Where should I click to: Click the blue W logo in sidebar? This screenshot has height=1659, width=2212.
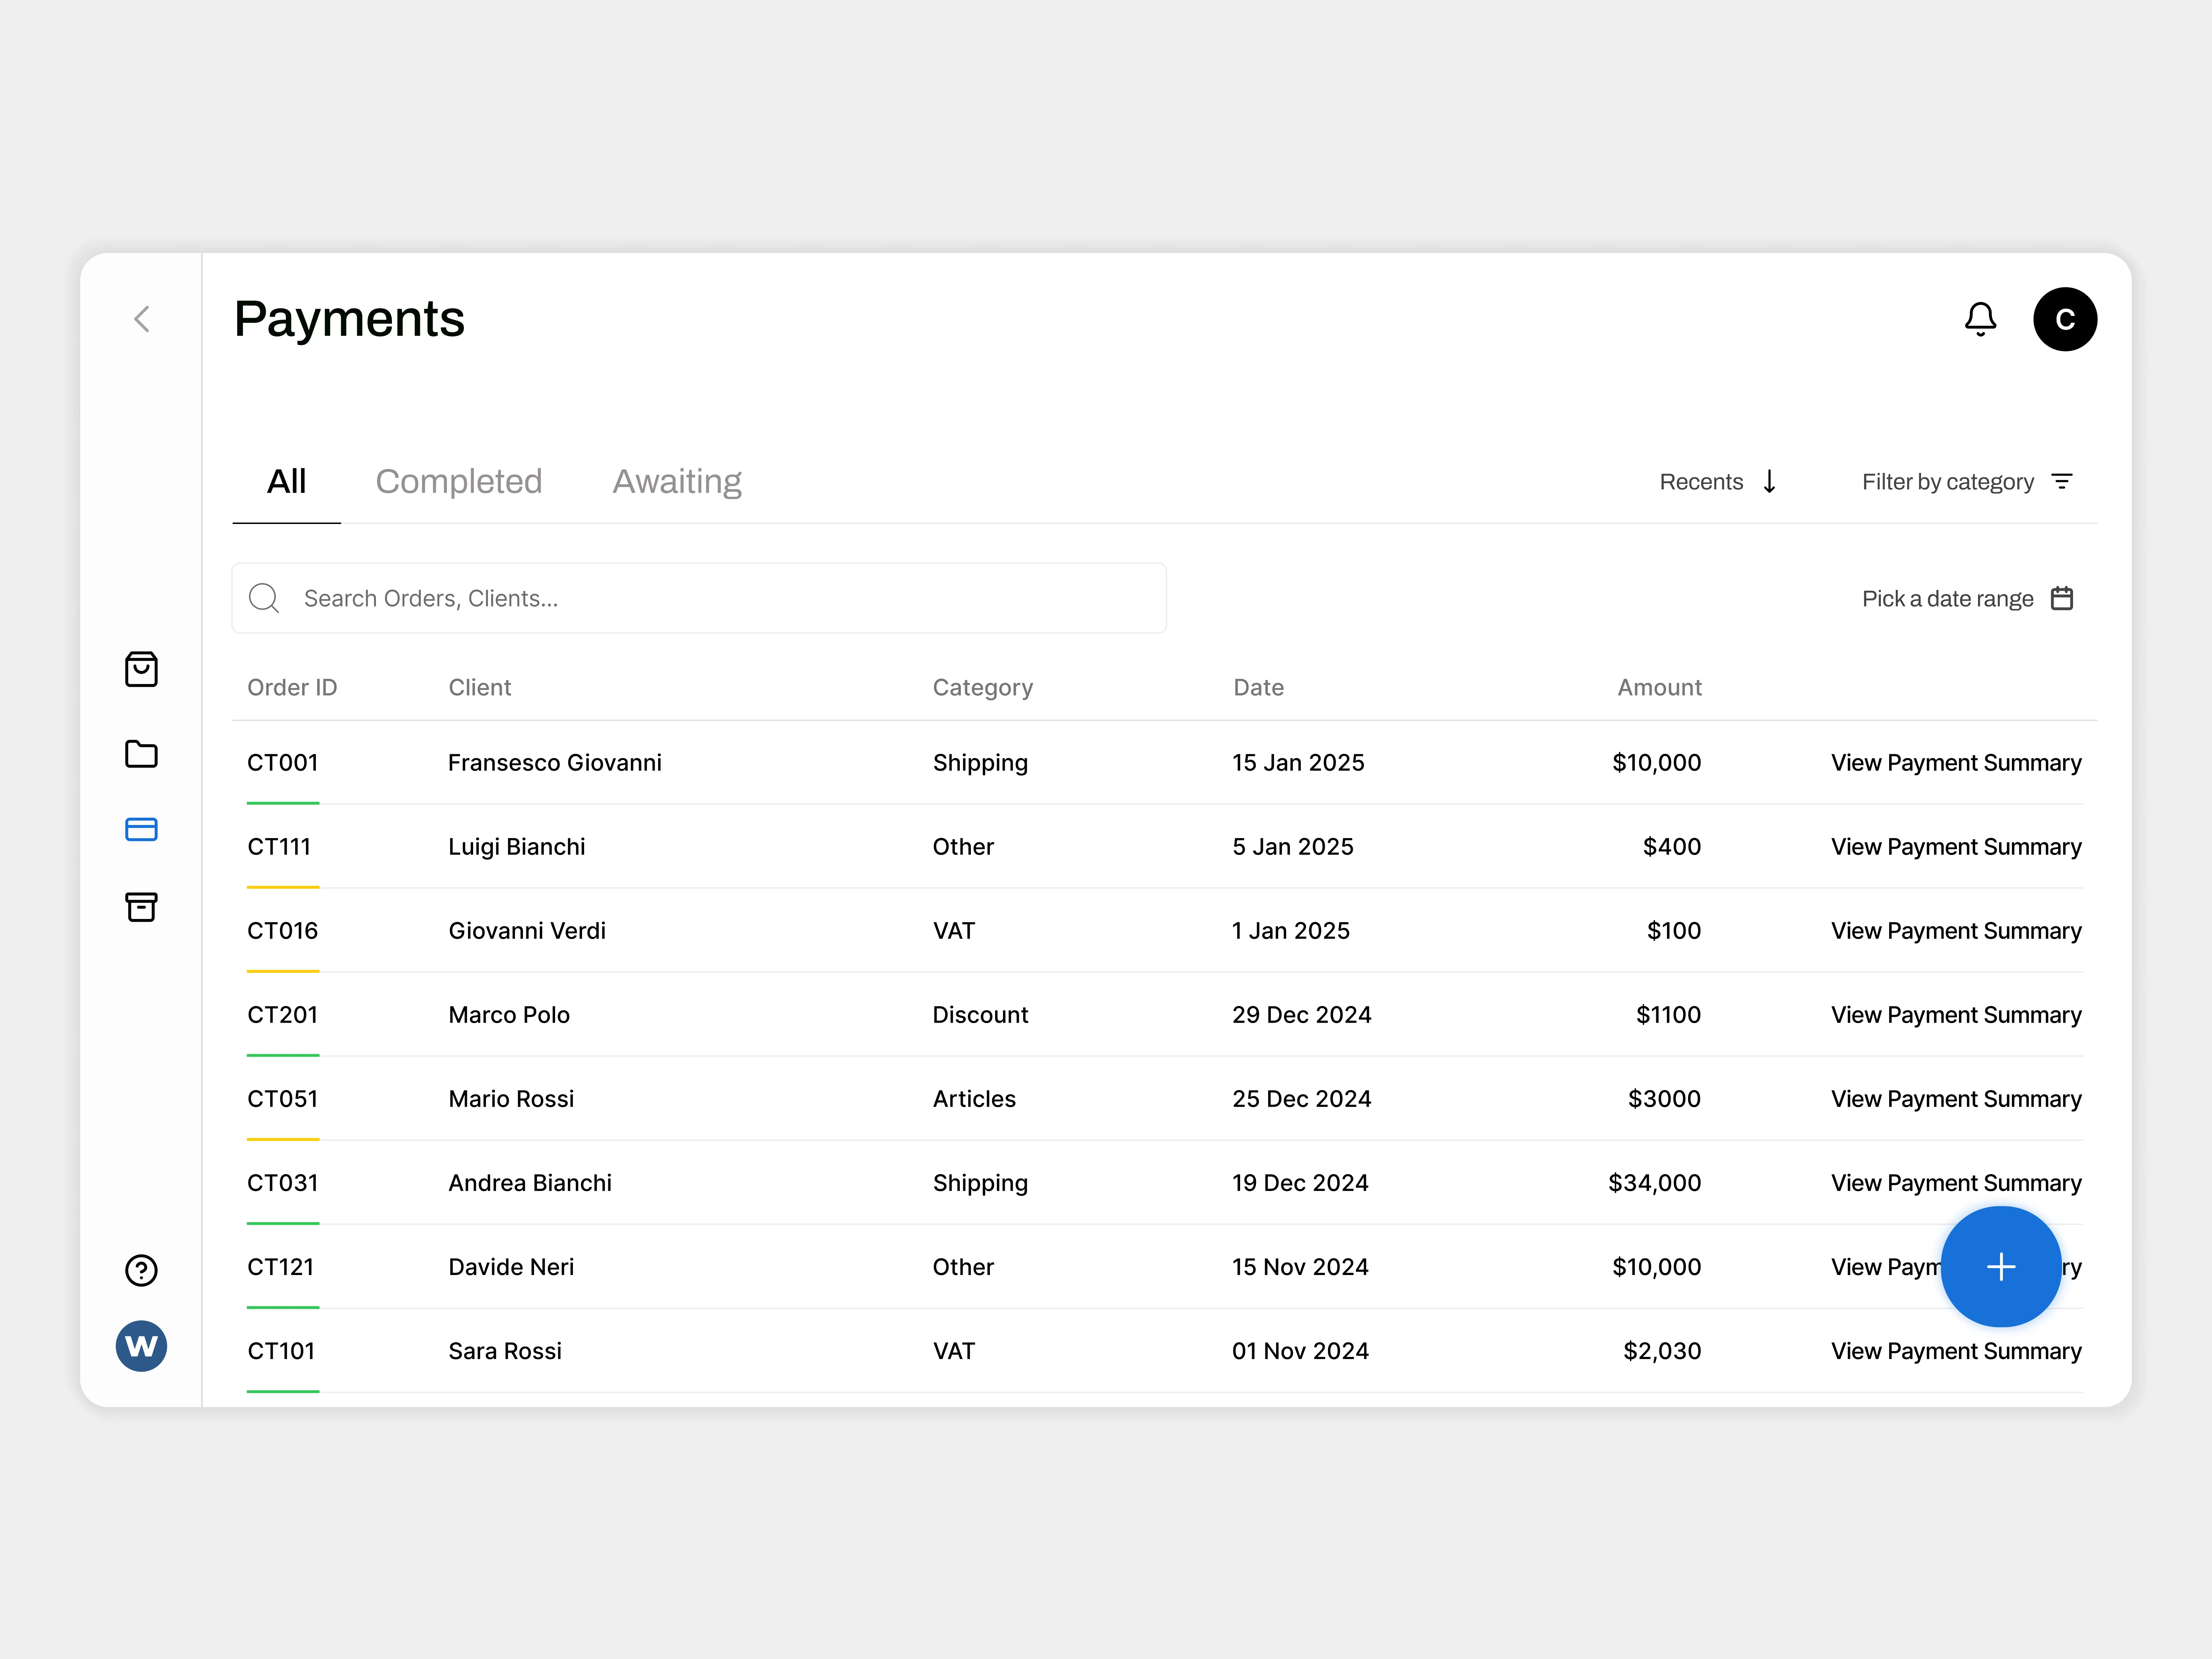click(141, 1346)
